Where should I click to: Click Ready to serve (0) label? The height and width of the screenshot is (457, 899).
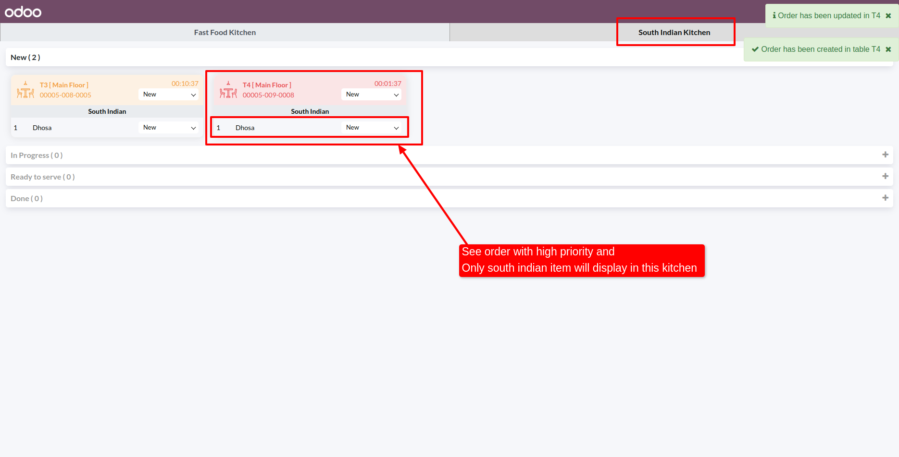tap(43, 177)
